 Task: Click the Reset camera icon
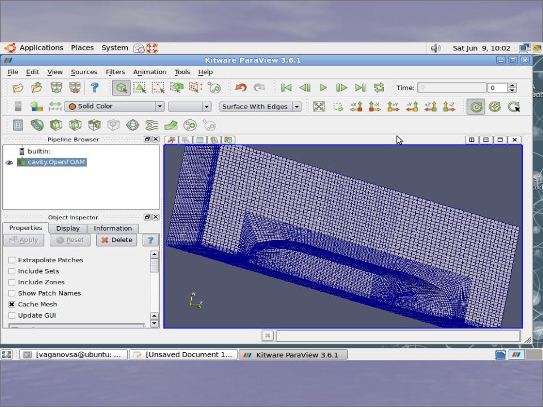click(x=318, y=107)
